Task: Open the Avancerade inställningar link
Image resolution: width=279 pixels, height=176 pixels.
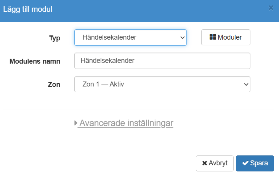Action: click(125, 123)
